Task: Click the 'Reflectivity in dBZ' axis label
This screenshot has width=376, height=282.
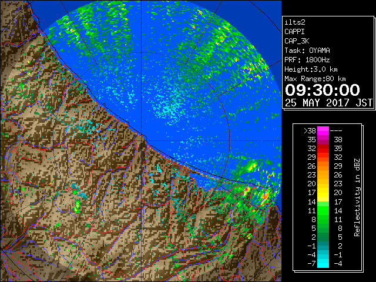Action: pyautogui.click(x=357, y=197)
